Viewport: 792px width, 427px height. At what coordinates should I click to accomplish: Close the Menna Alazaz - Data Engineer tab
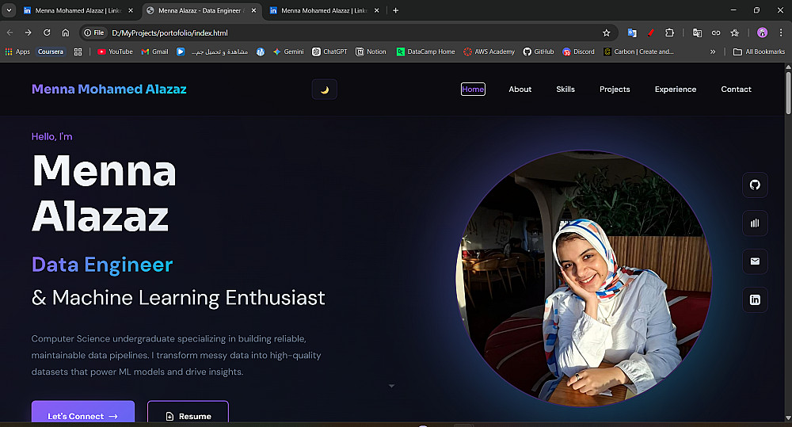[x=253, y=10]
